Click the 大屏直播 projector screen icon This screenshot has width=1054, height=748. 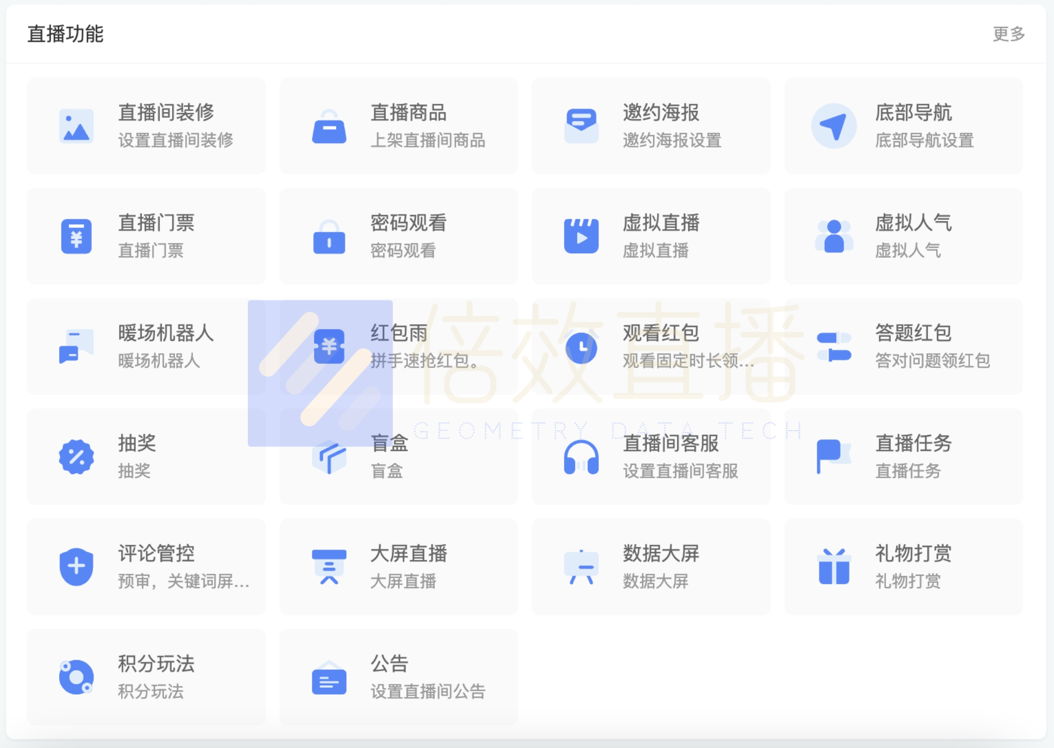[x=329, y=567]
